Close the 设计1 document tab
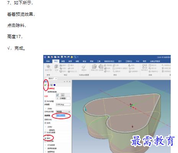 click(56, 78)
